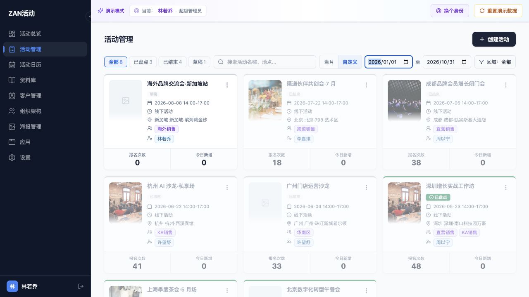Open calendar picker of start date 2026/01/01
This screenshot has height=297, width=529.
(x=406, y=62)
